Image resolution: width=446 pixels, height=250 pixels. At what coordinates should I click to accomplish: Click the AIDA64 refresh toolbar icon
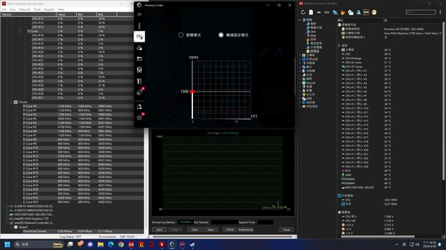tap(303, 12)
